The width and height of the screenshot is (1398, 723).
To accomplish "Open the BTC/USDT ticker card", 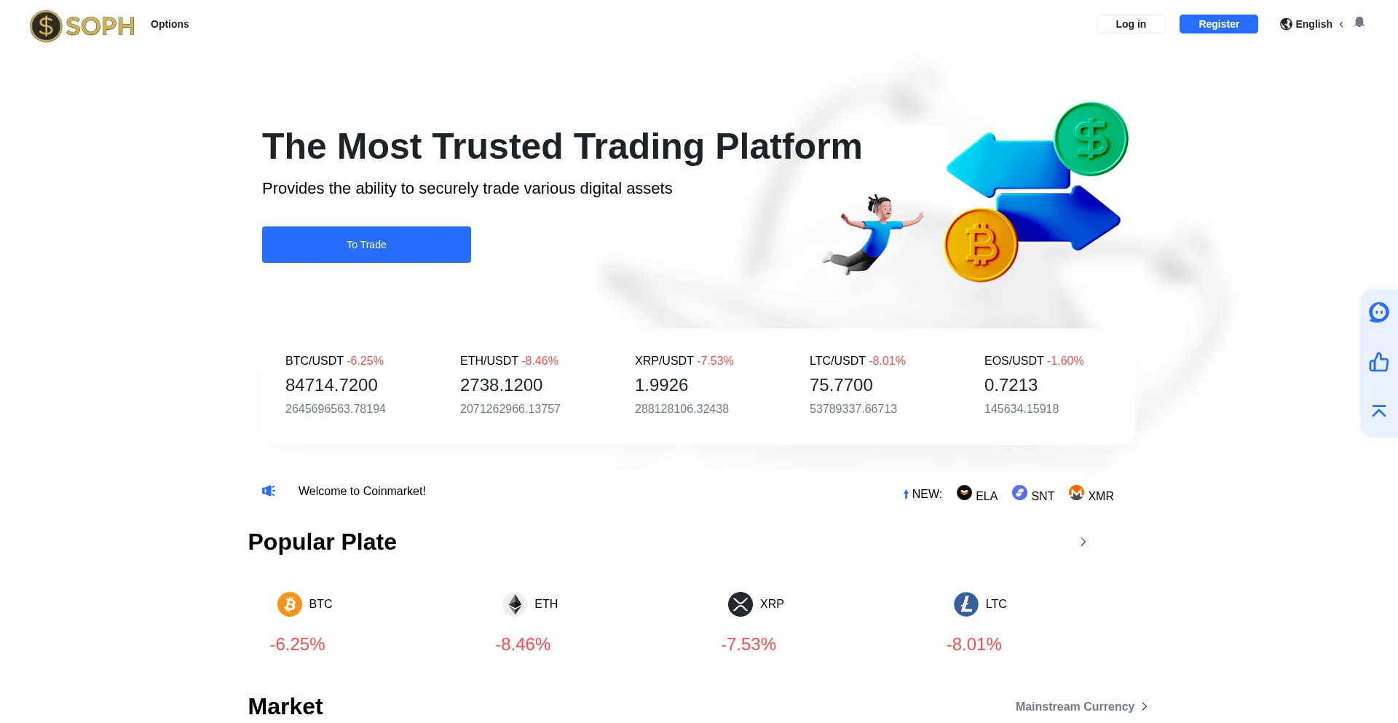I will [335, 385].
